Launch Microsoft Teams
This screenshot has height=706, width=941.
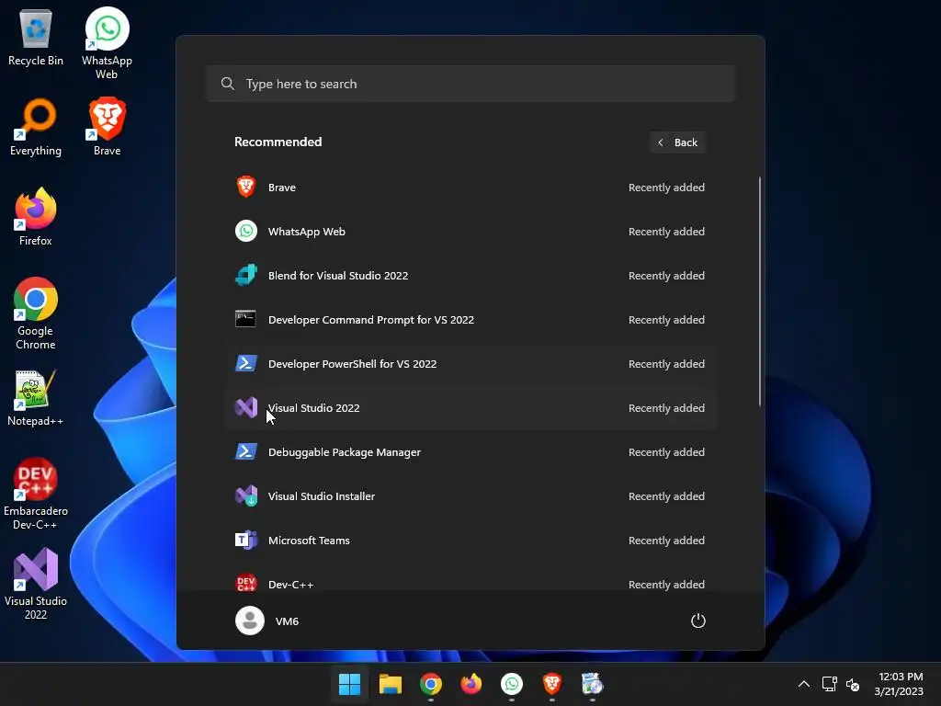(470, 541)
